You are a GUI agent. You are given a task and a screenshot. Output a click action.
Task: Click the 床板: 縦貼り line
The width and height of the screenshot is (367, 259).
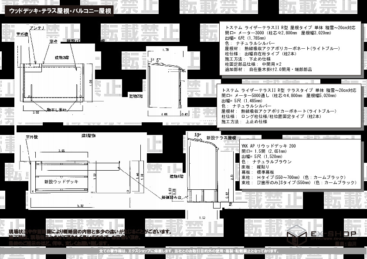point(255,167)
